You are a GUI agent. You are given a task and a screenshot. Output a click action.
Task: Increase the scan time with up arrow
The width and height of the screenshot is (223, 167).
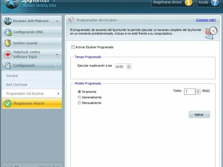click(129, 65)
